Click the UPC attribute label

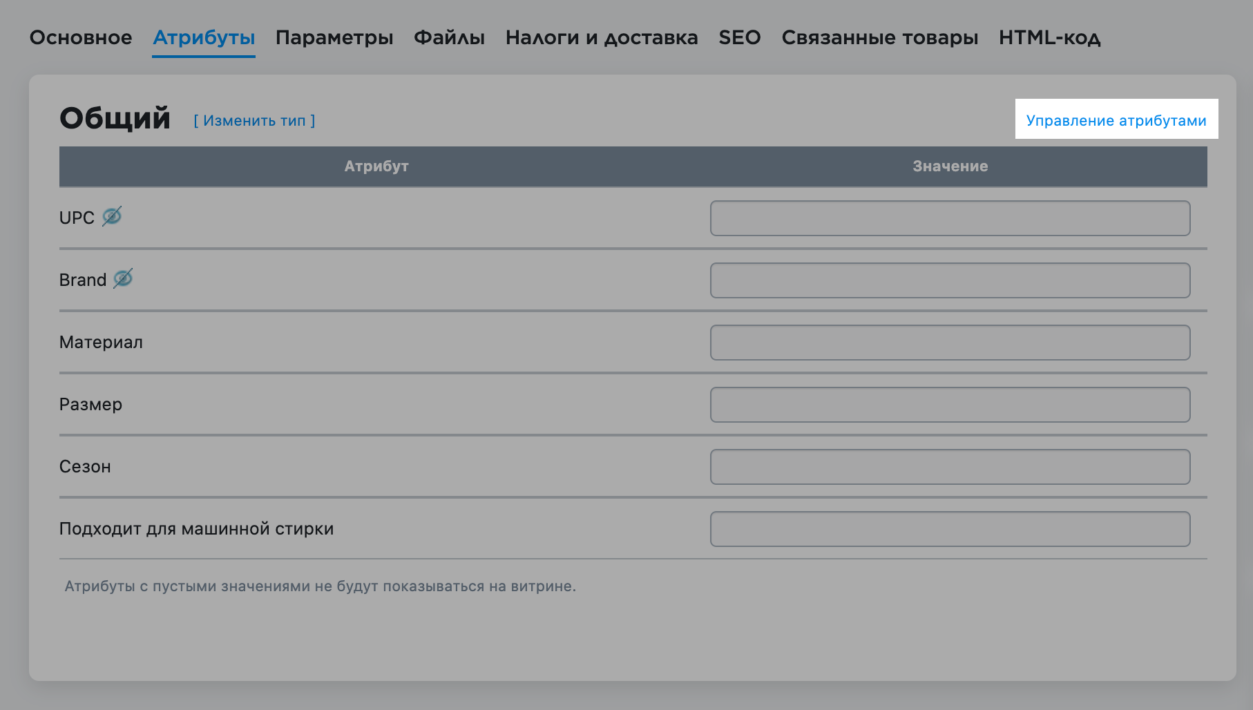(x=77, y=218)
